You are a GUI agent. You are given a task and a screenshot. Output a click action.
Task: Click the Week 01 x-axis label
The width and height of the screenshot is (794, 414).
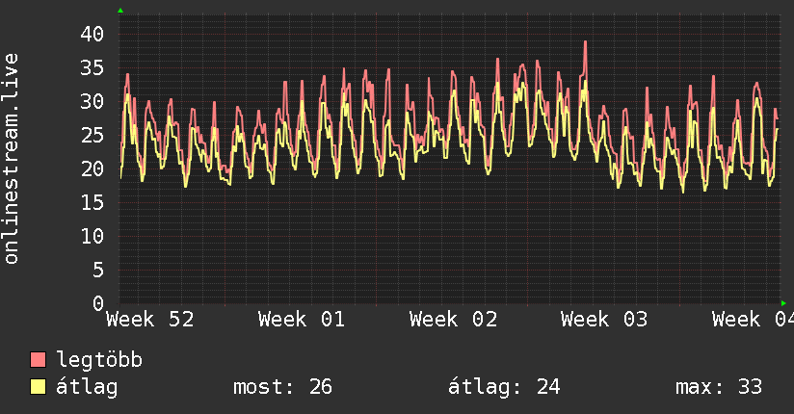point(301,320)
